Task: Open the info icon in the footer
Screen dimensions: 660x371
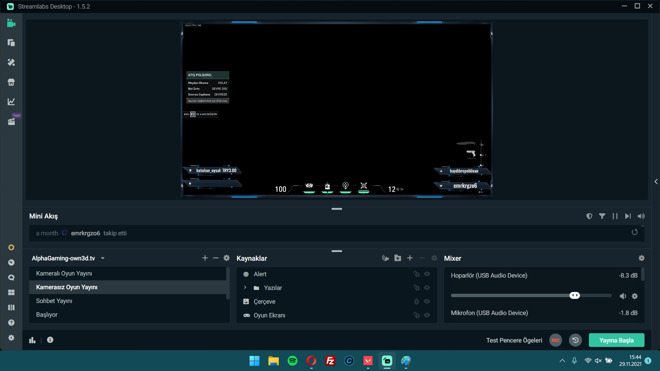Action: 50,340
